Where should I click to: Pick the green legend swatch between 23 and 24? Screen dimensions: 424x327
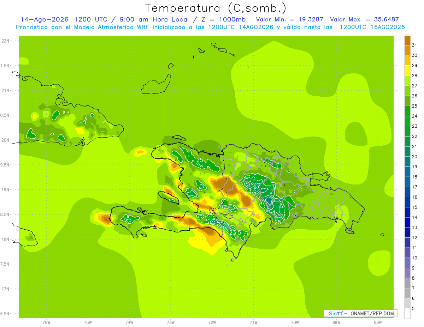407,121
